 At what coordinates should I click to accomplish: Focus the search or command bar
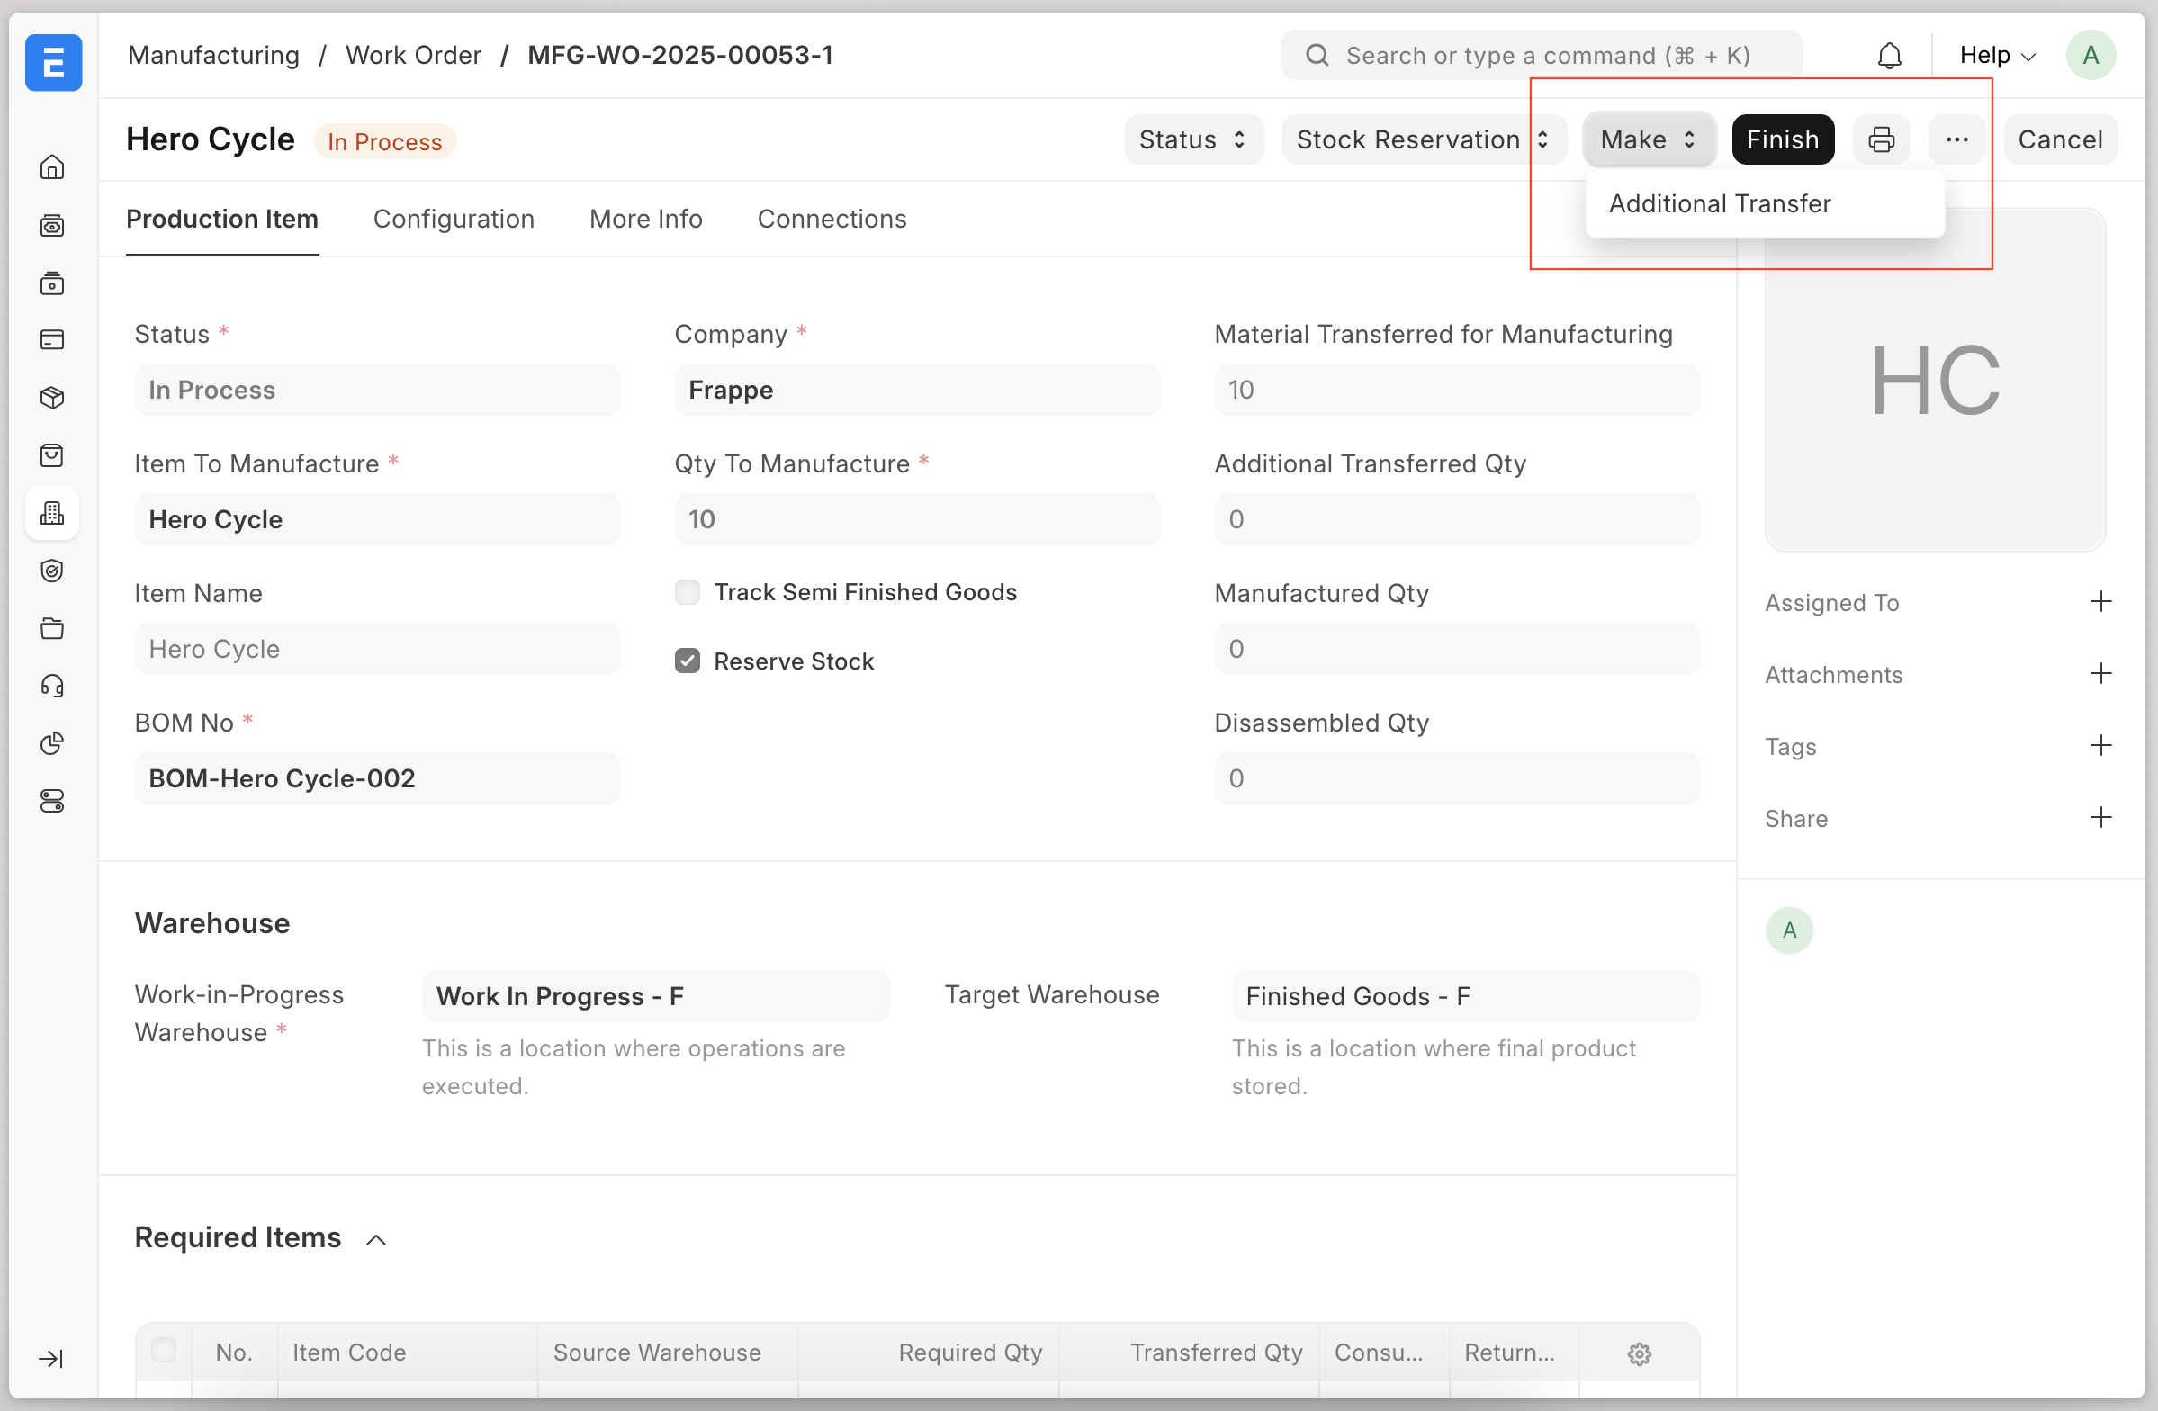pyautogui.click(x=1542, y=55)
